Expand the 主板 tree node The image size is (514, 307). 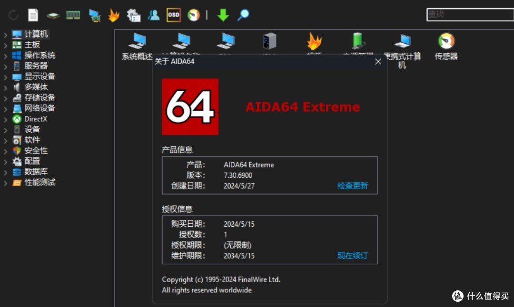5,45
